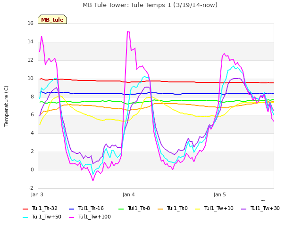Select the Tul1_Tw+10 legend label
Viewport: 302px width, 226px height.
[219, 208]
